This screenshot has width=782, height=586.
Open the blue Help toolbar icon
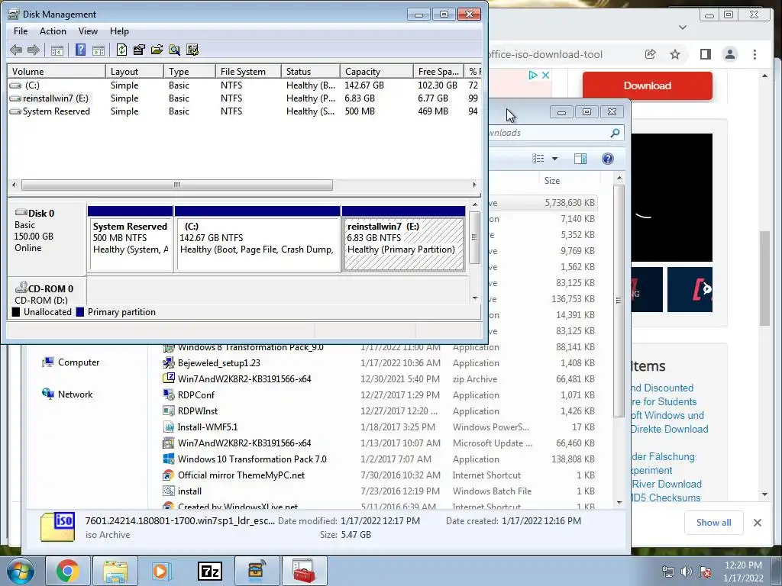tap(80, 50)
